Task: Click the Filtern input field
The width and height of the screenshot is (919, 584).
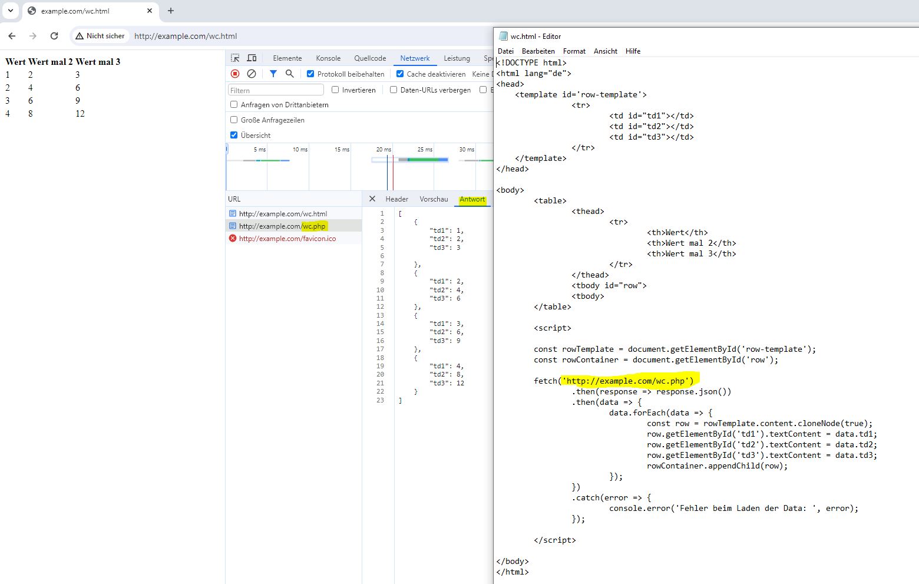Action: [x=276, y=90]
